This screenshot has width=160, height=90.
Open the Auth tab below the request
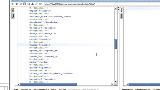16,89
